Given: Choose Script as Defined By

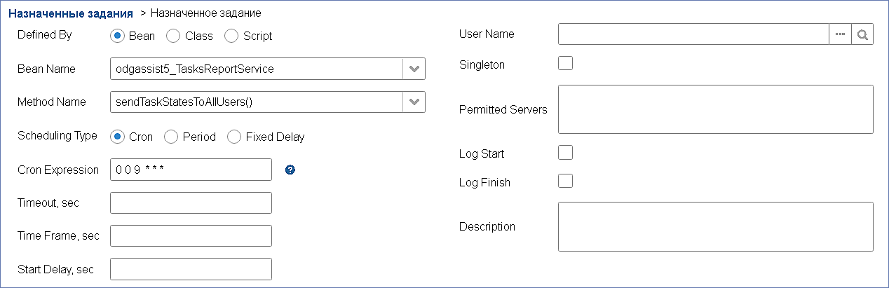Looking at the screenshot, I should point(231,35).
